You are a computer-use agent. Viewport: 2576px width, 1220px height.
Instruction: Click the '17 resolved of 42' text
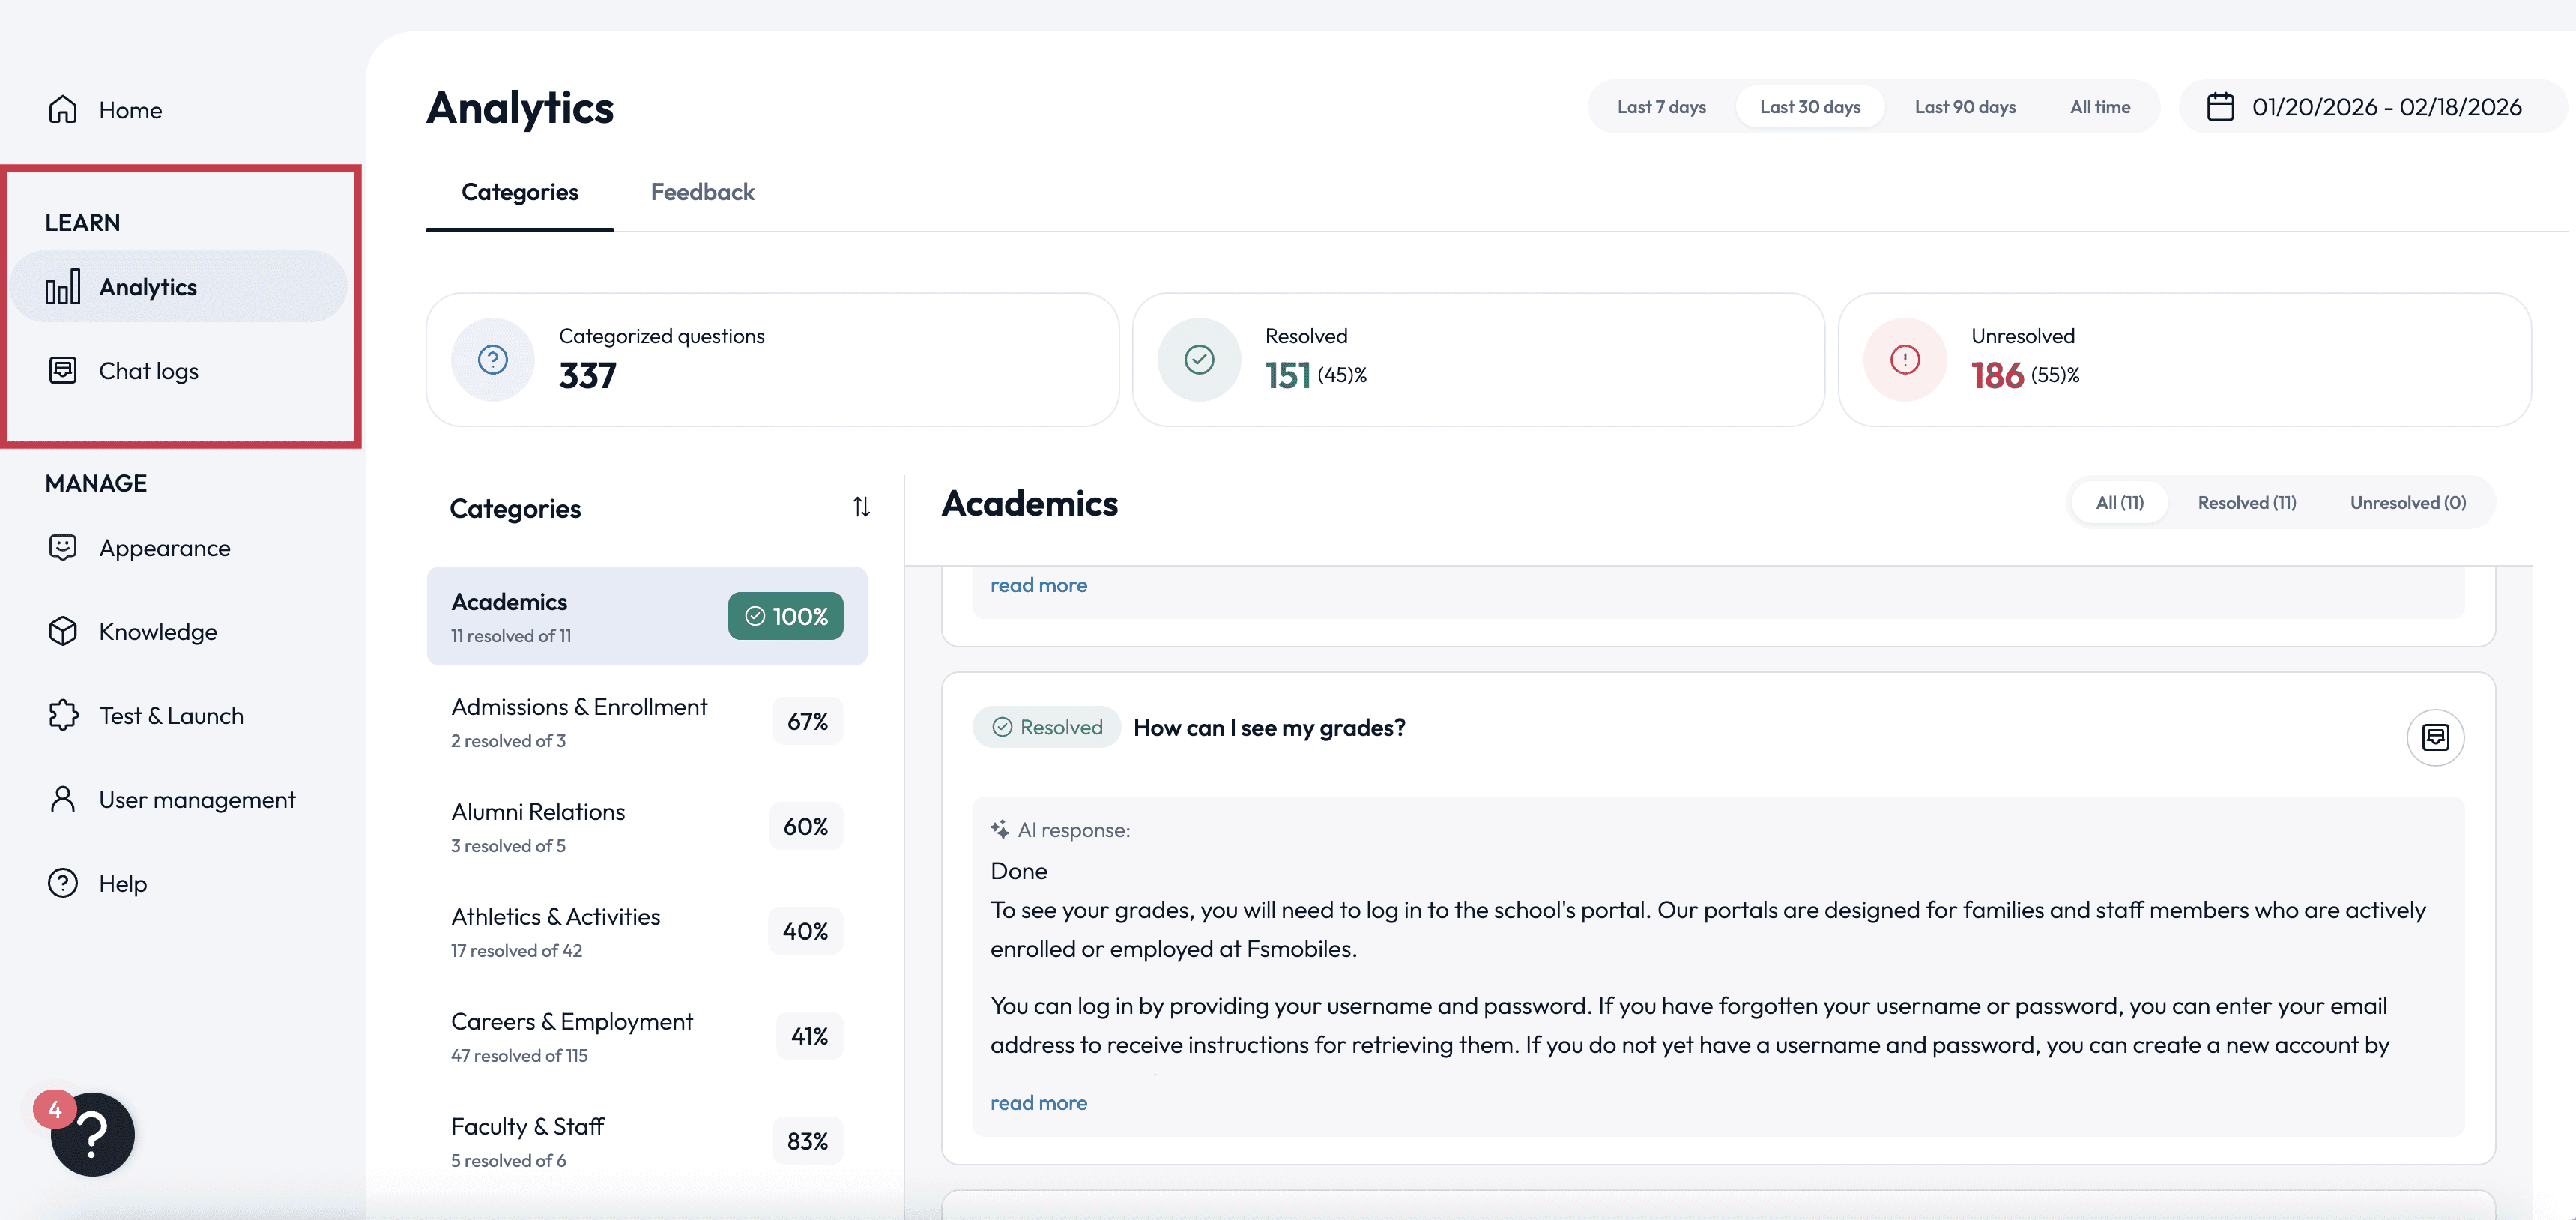(x=516, y=950)
